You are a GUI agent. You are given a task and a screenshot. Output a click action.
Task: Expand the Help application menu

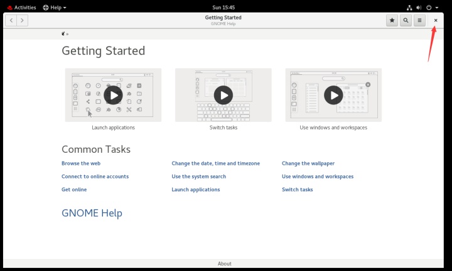pyautogui.click(x=55, y=8)
